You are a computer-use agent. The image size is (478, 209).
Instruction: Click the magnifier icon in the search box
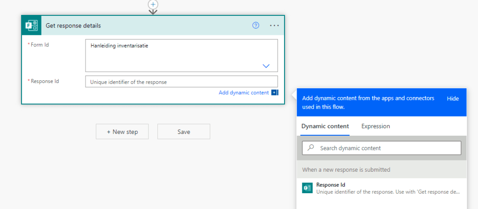coord(311,148)
